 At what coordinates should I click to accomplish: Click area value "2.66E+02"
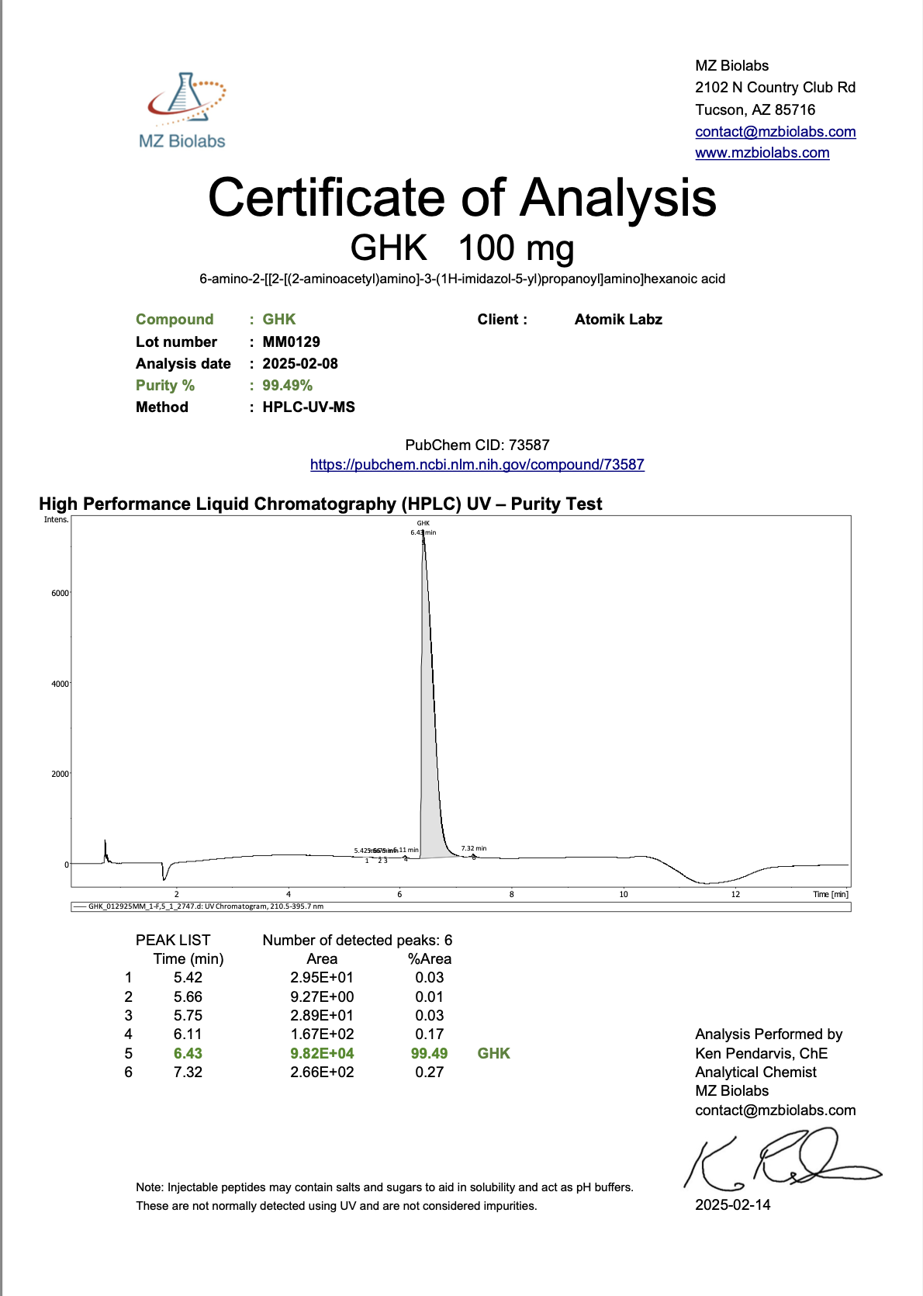point(322,1072)
